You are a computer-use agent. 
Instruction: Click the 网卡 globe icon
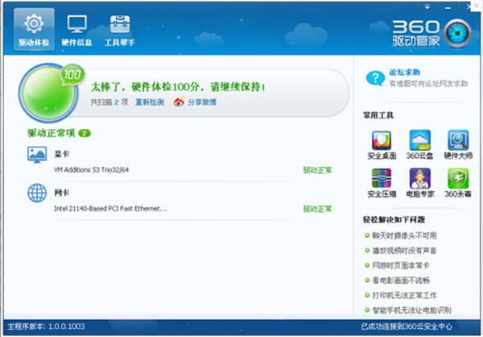pyautogui.click(x=37, y=193)
